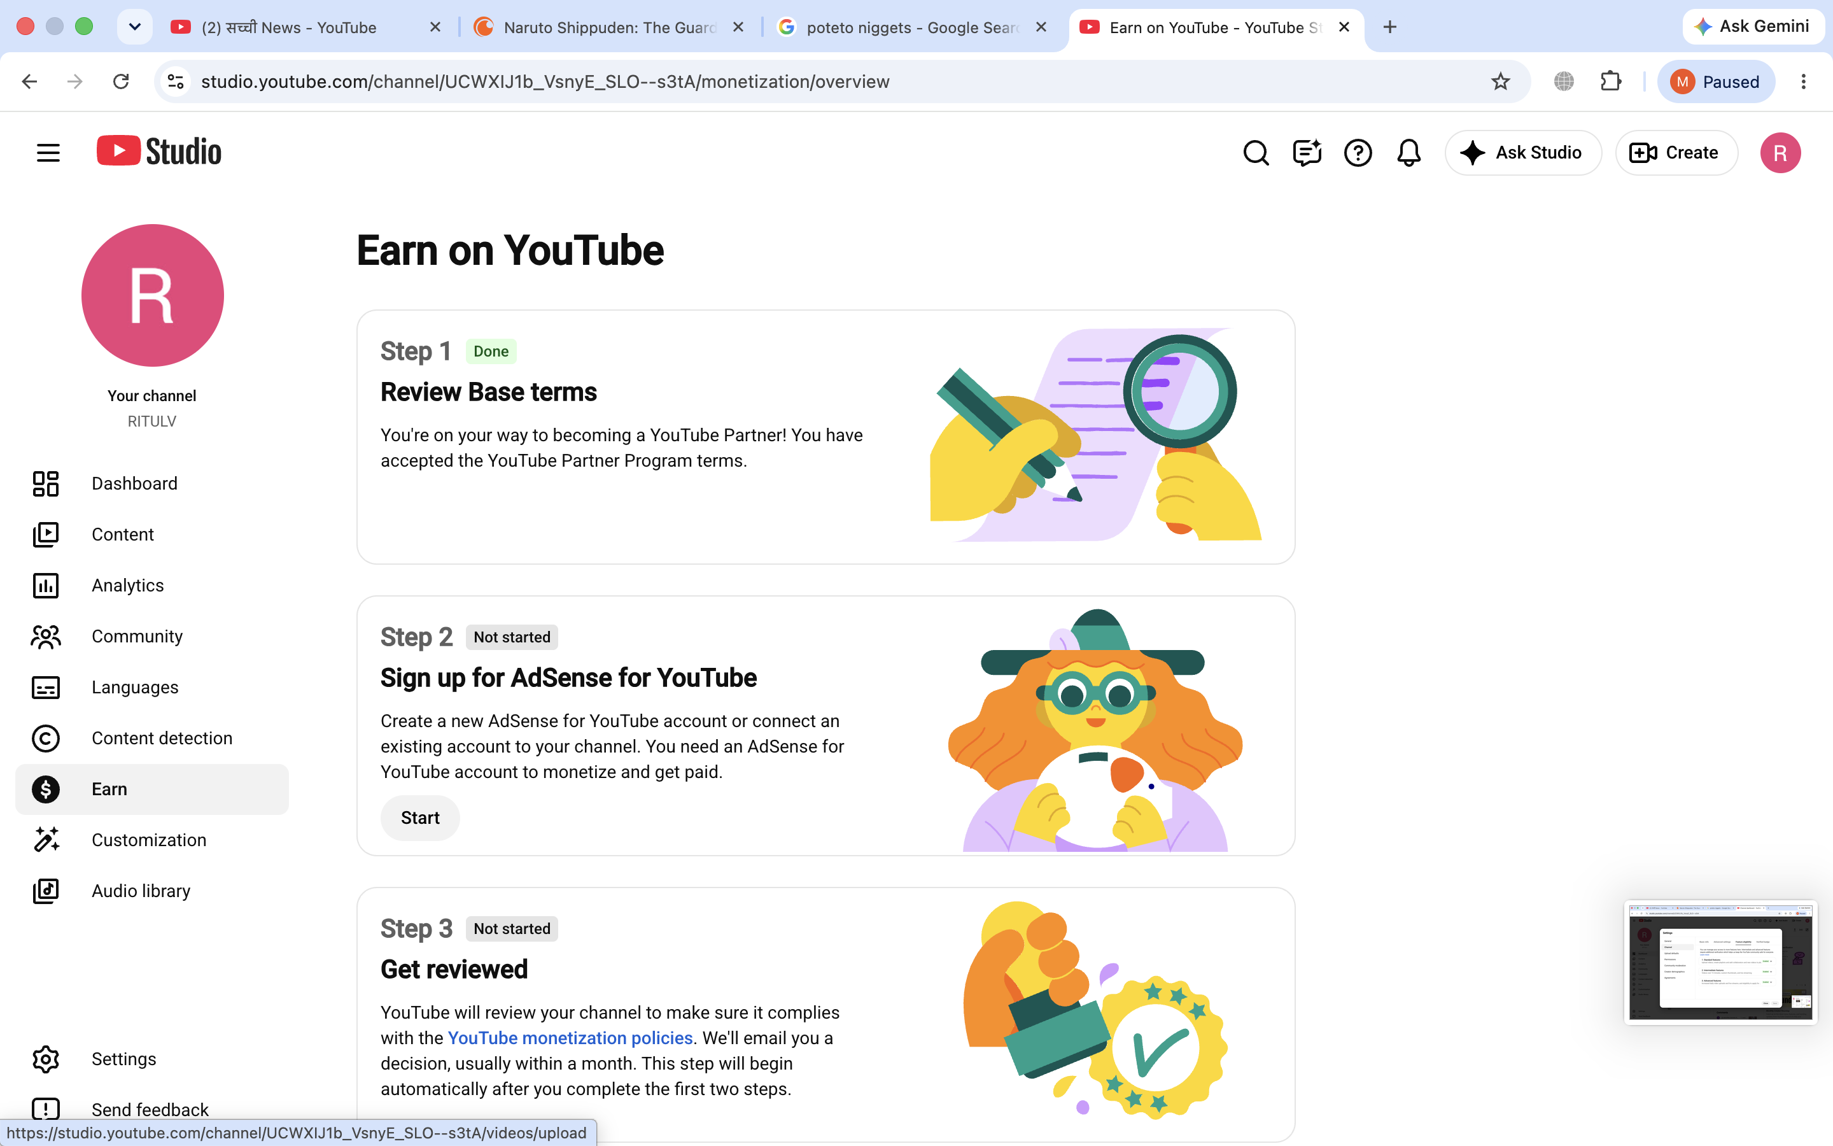Click the browser forward arrow
This screenshot has width=1833, height=1146.
click(75, 81)
